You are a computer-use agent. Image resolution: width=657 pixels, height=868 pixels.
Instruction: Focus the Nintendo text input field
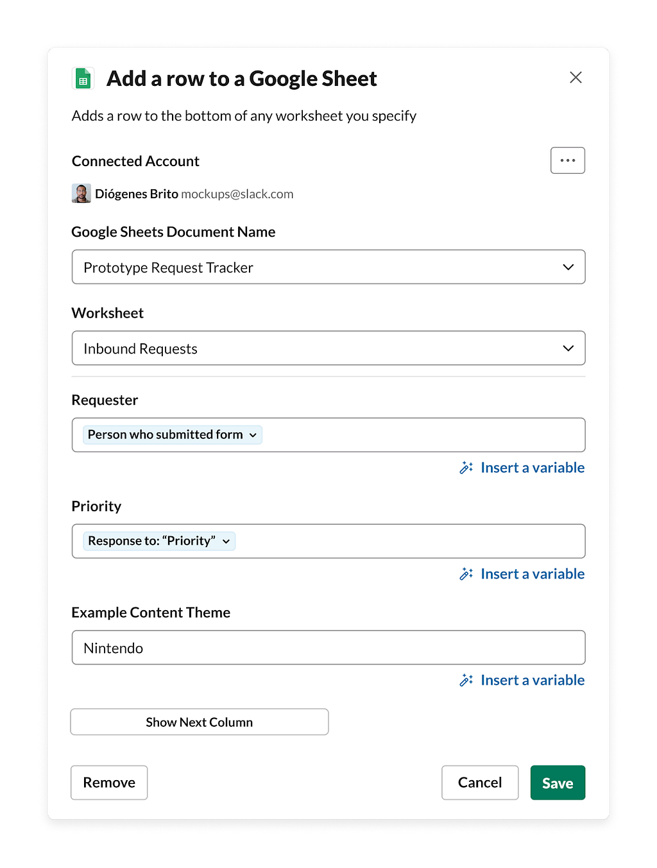(x=328, y=647)
